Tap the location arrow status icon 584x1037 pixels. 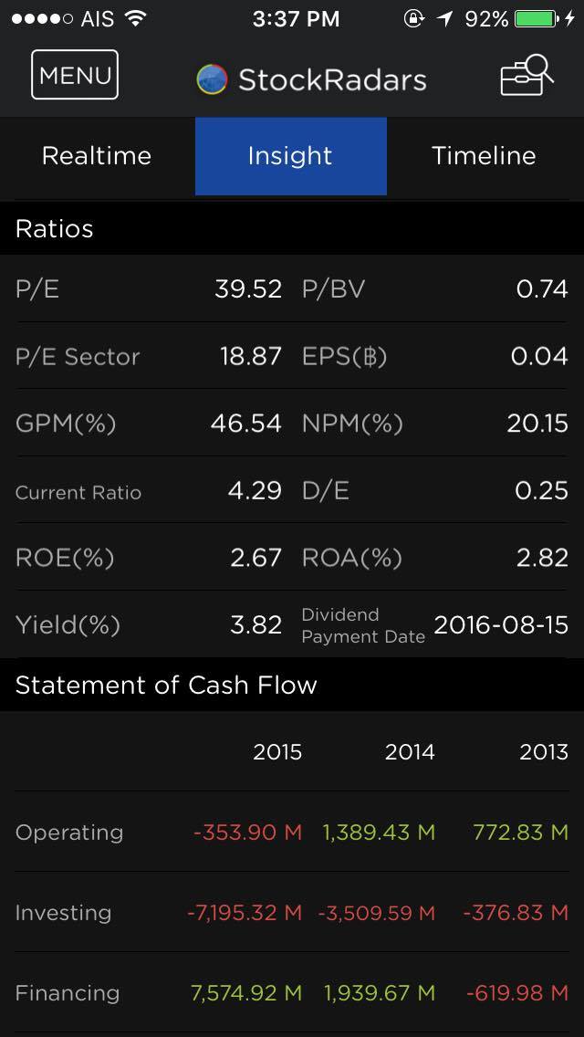coord(444,18)
